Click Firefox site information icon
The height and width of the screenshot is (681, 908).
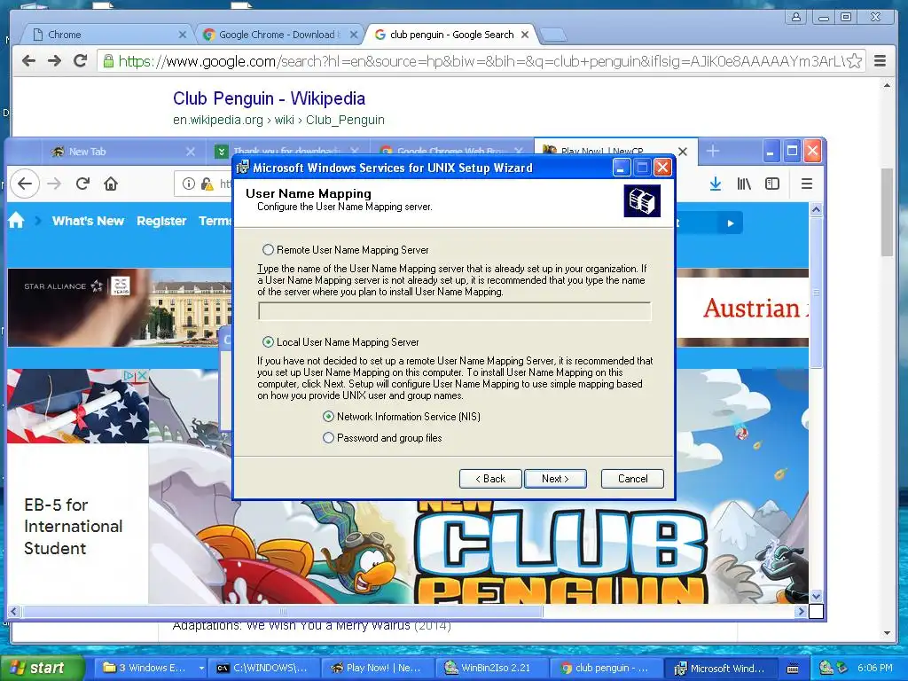tap(188, 184)
